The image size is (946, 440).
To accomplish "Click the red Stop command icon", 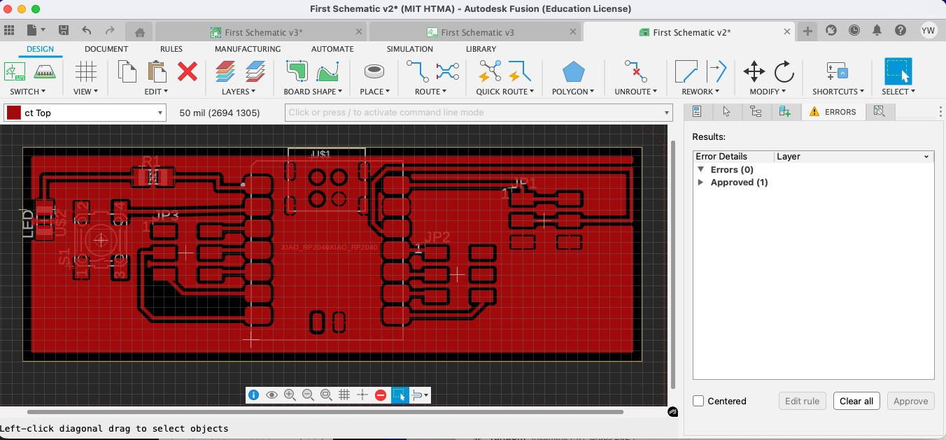I will coord(381,395).
